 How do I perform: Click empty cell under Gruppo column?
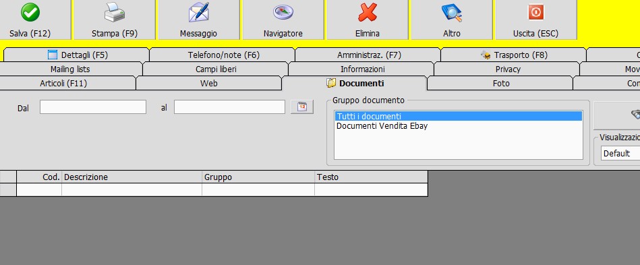pos(258,190)
